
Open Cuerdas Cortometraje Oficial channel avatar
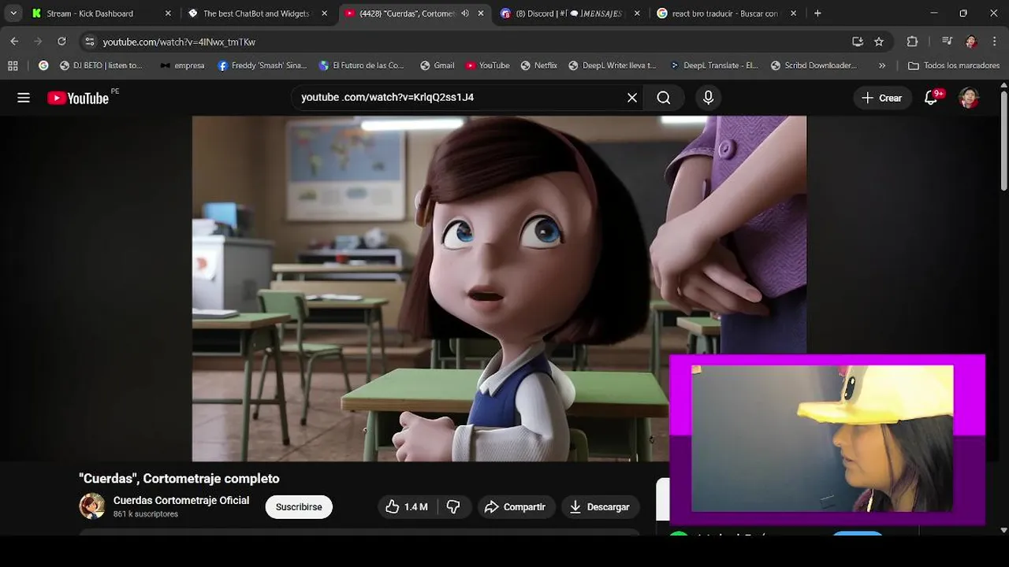click(92, 506)
